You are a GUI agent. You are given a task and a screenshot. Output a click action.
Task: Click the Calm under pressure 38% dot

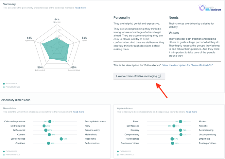point(50,122)
